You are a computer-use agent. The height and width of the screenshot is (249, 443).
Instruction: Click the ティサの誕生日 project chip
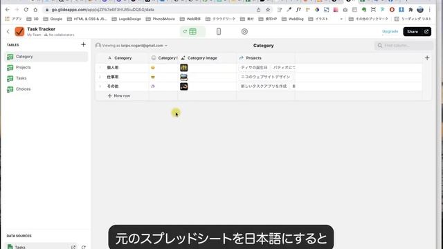tap(254, 68)
